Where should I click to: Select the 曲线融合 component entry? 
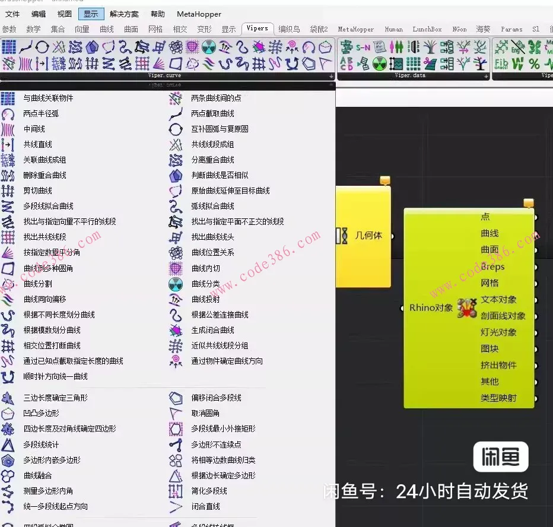37,475
